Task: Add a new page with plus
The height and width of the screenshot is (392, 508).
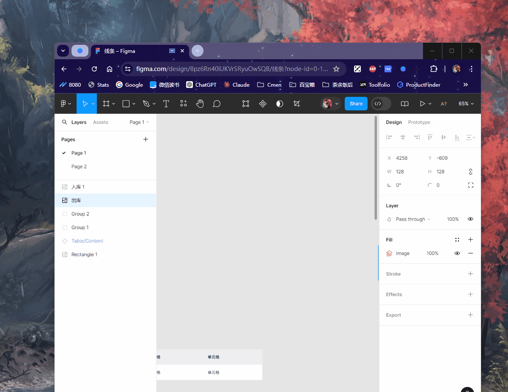Action: click(146, 139)
